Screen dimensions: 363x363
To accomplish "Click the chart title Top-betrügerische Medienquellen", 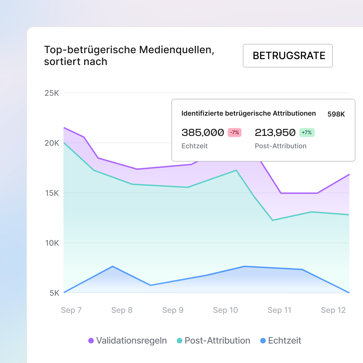I will [129, 50].
